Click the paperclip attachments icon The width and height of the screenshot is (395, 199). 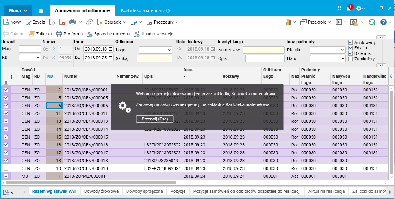89,22
